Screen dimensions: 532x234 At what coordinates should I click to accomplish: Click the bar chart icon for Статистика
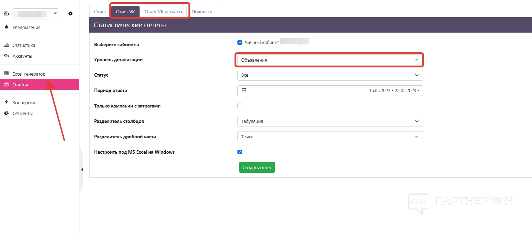6,45
